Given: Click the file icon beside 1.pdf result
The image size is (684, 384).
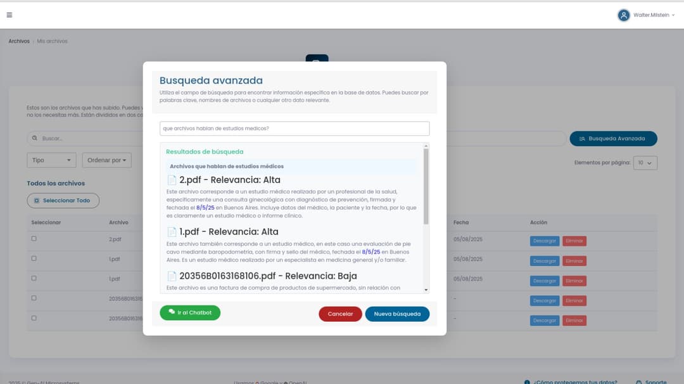Looking at the screenshot, I should pyautogui.click(x=172, y=232).
